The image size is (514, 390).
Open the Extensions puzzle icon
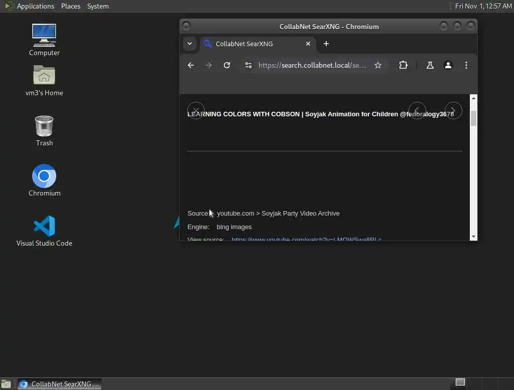point(403,65)
